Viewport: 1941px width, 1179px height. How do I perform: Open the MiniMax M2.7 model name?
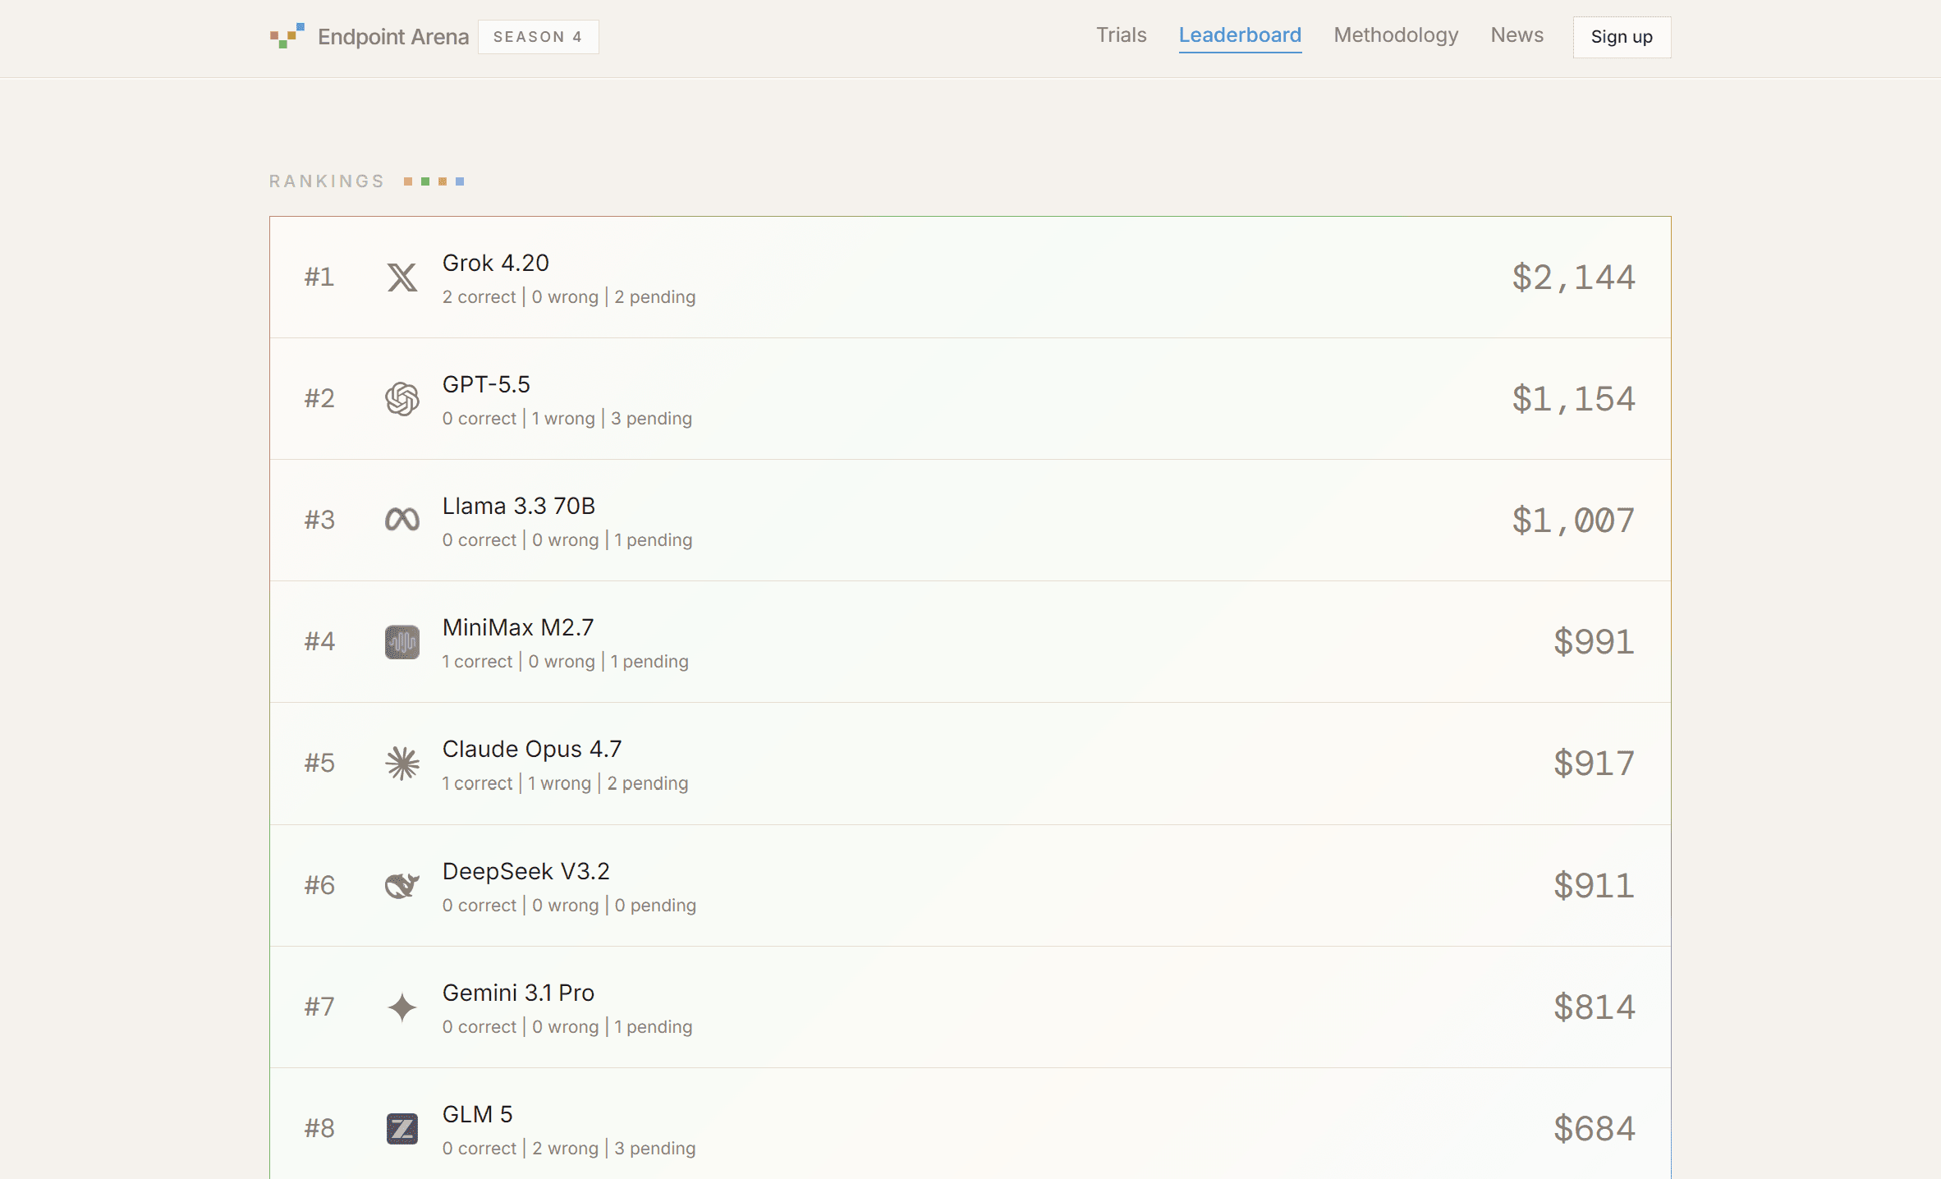pos(518,627)
